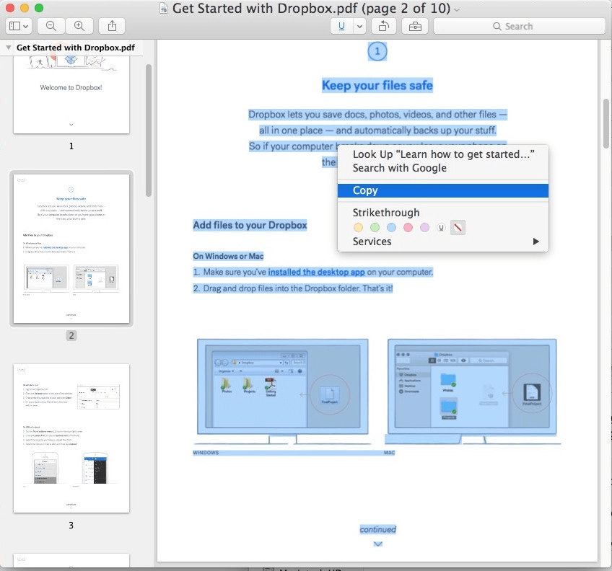Click the sidebar thumbnail scrollbar
612x571 pixels.
coord(149,130)
